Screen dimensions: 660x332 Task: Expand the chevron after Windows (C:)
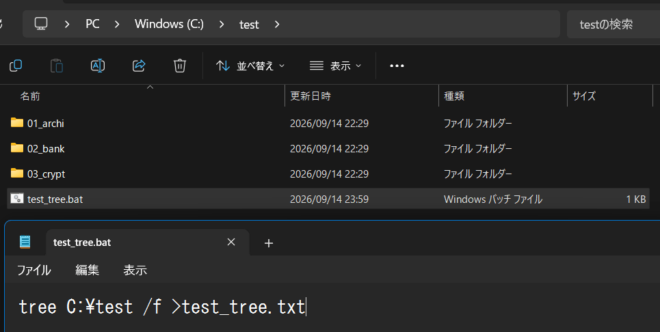coord(222,25)
